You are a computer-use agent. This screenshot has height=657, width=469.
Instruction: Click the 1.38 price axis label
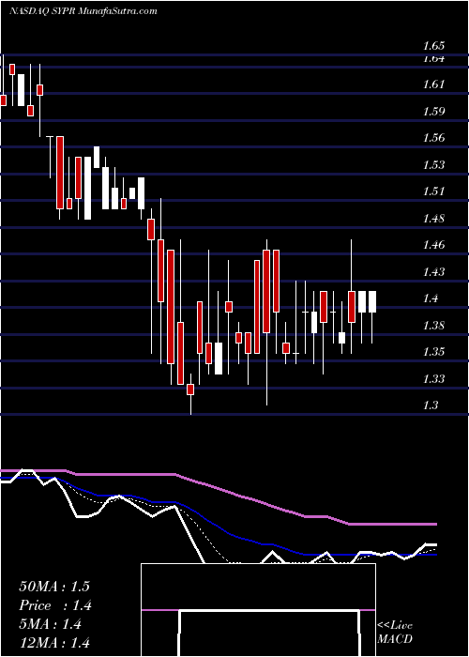(433, 326)
